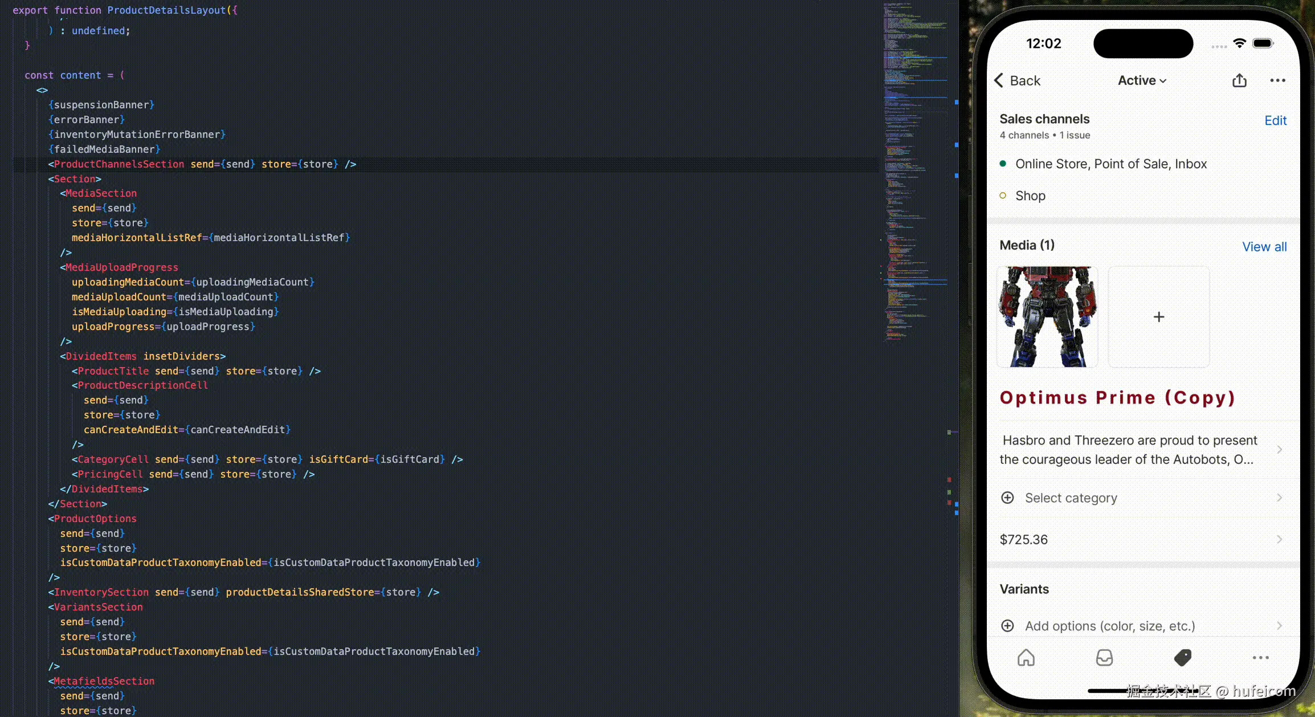Expand the product description row chevron
The width and height of the screenshot is (1315, 717).
point(1279,450)
